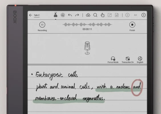Rename the Talk-2 note title

click(x=37, y=15)
